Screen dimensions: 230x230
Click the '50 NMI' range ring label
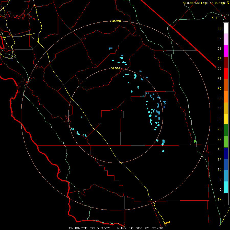point(116,68)
